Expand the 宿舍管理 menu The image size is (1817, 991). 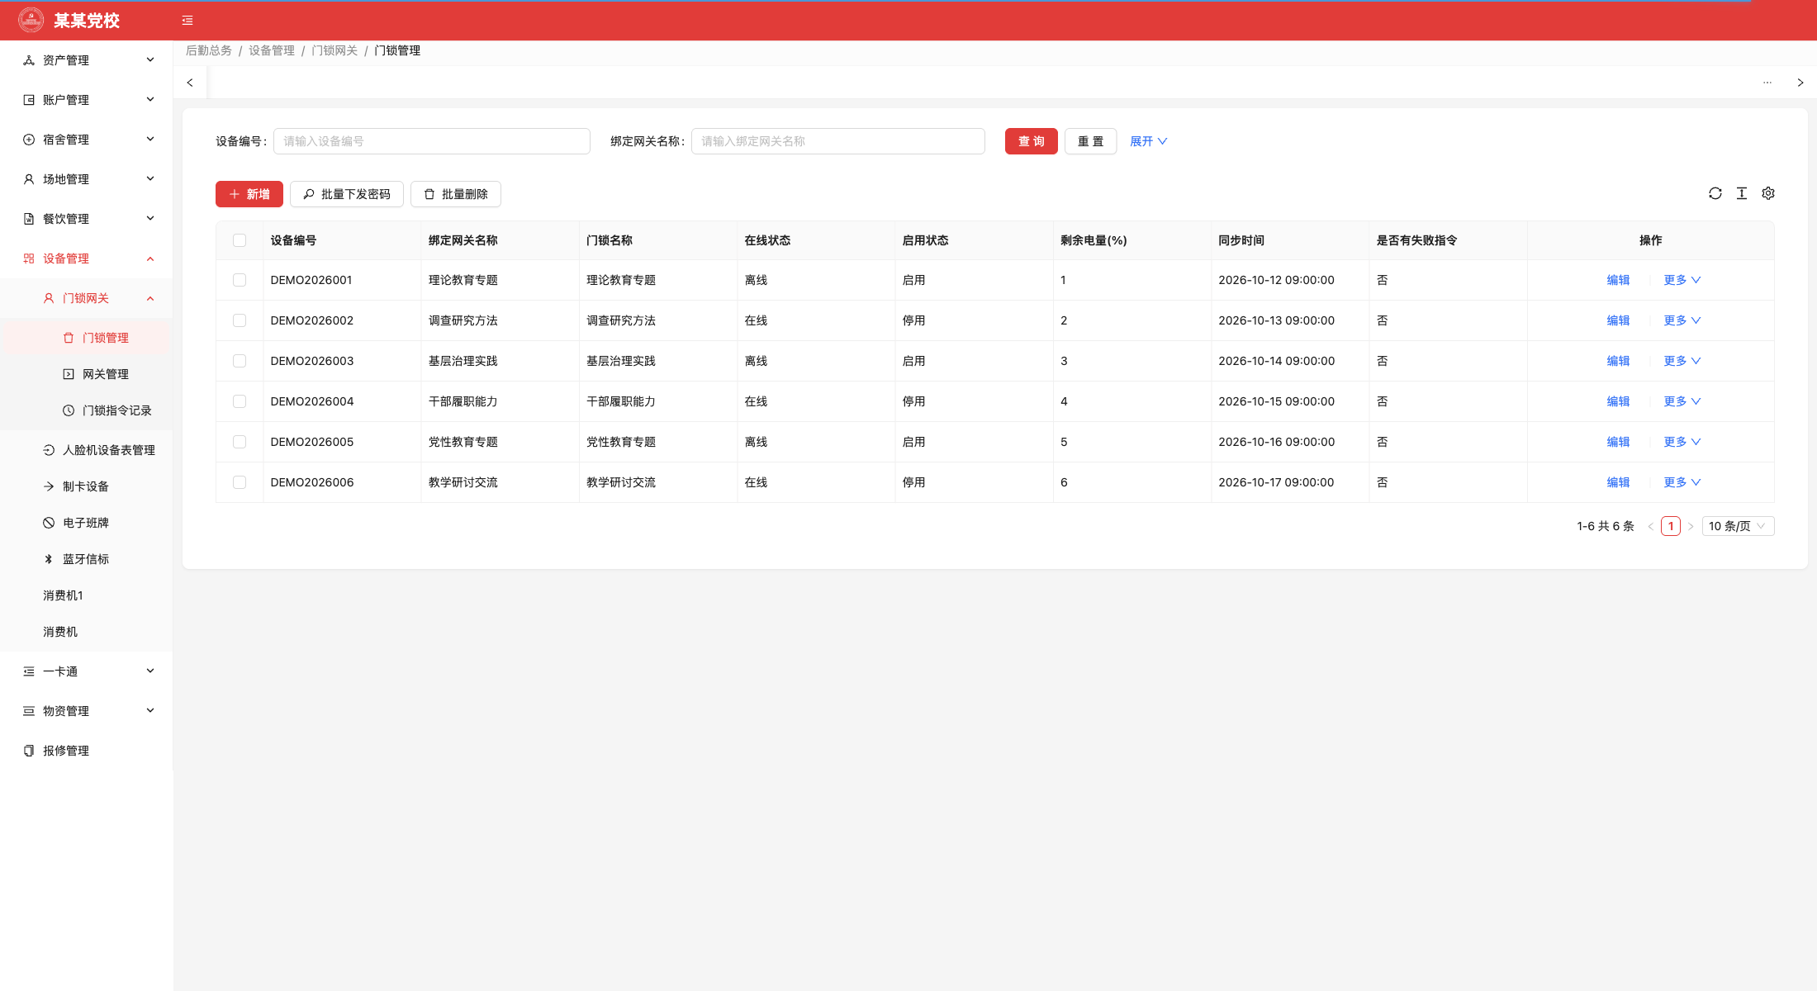click(x=87, y=140)
